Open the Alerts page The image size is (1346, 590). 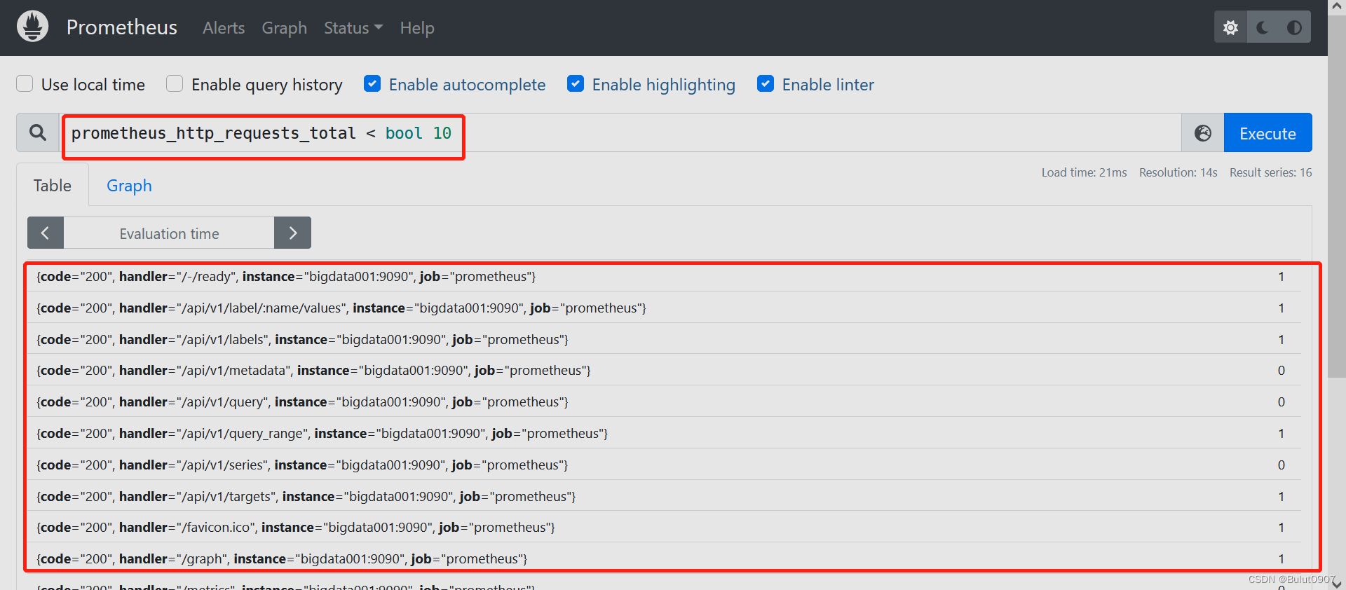coord(224,28)
